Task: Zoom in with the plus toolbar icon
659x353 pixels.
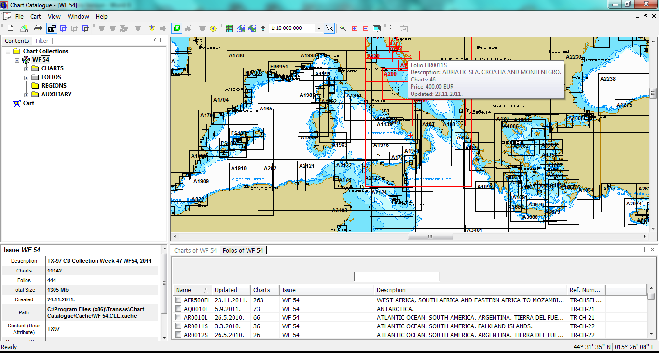Action: coord(354,28)
